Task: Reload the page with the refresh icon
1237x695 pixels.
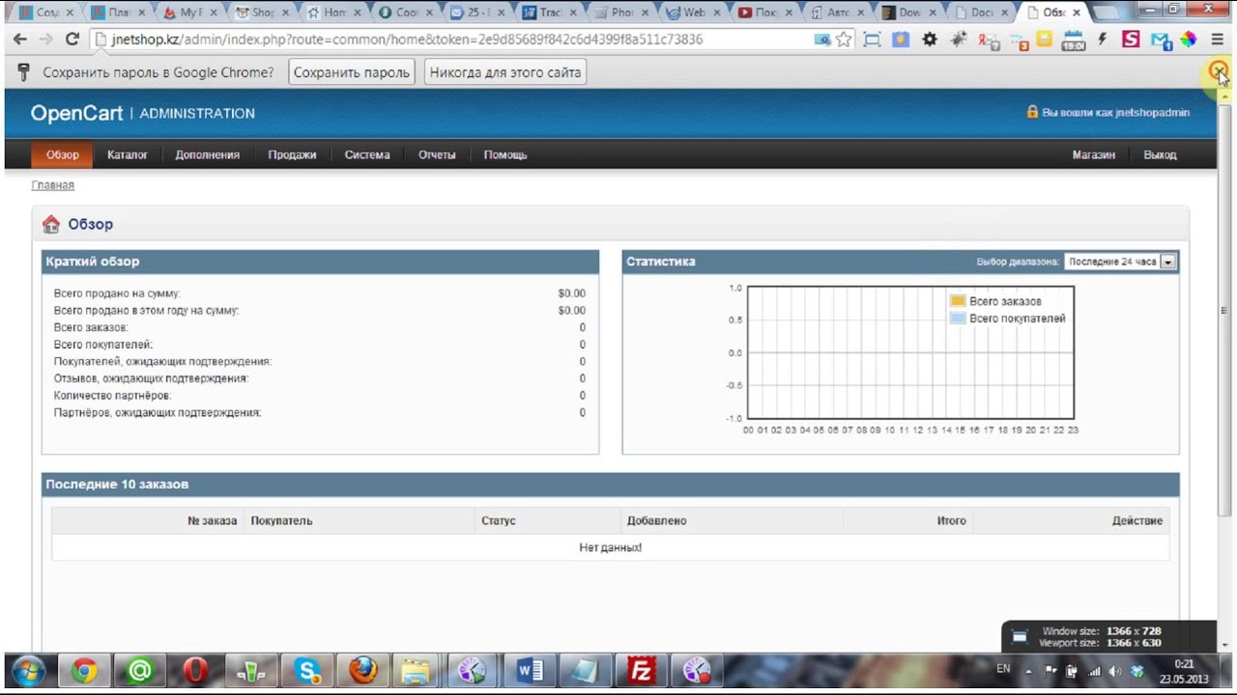Action: point(72,40)
